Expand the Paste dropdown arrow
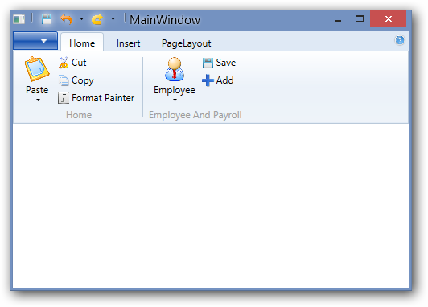Viewport: 428px width, 307px height. [38, 100]
